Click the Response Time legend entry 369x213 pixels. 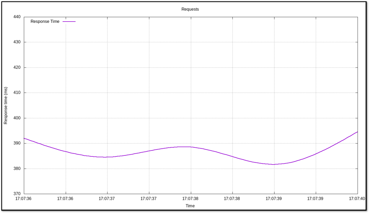[45, 21]
